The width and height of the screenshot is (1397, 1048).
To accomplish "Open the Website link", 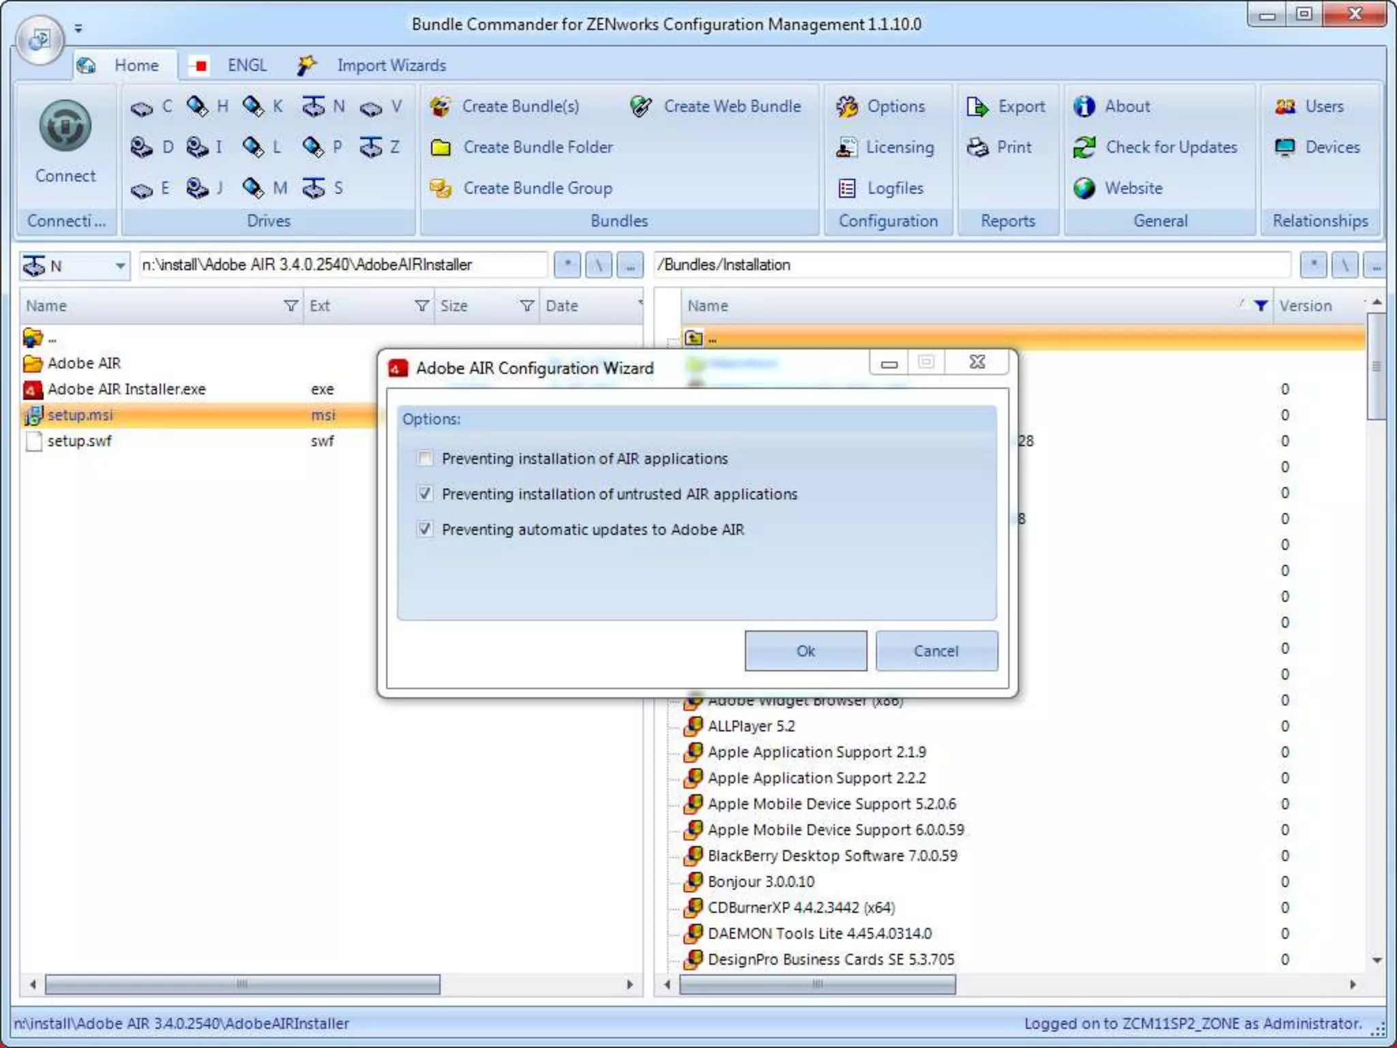I will tap(1118, 188).
